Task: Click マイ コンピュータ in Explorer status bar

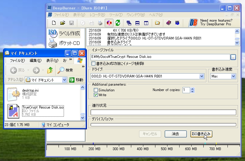Action: point(56,125)
